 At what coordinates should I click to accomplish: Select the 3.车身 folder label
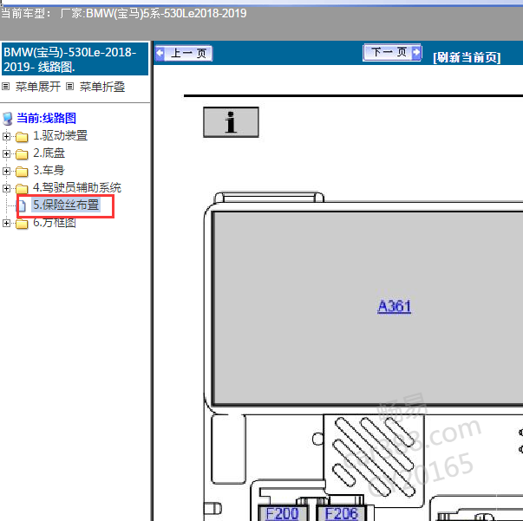[x=49, y=170]
